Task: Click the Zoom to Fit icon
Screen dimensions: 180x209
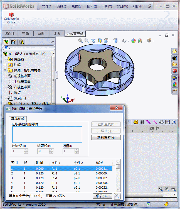Action: coord(80,41)
